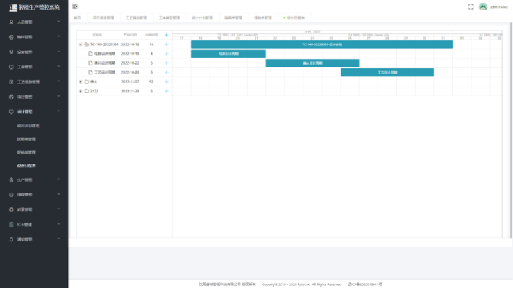Click plus icon on the 2132 row

pos(167,91)
